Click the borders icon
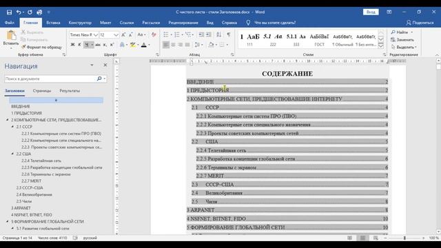Image resolution: width=441 pixels, height=248 pixels. (x=222, y=45)
